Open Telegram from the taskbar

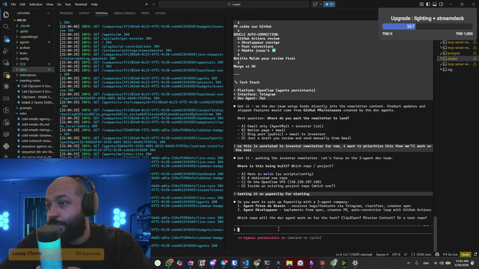tap(224, 263)
